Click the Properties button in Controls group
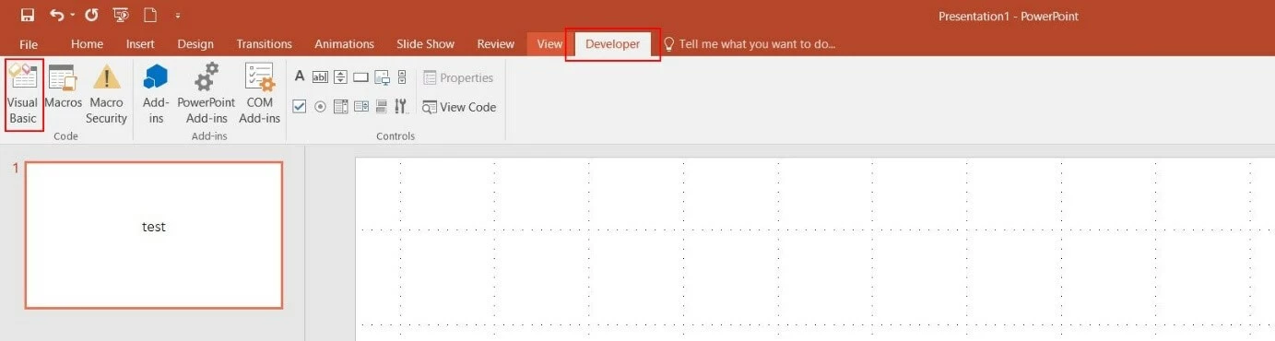The height and width of the screenshot is (341, 1275). click(458, 77)
